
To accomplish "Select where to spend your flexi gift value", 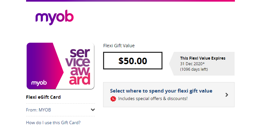I will point(161,91).
